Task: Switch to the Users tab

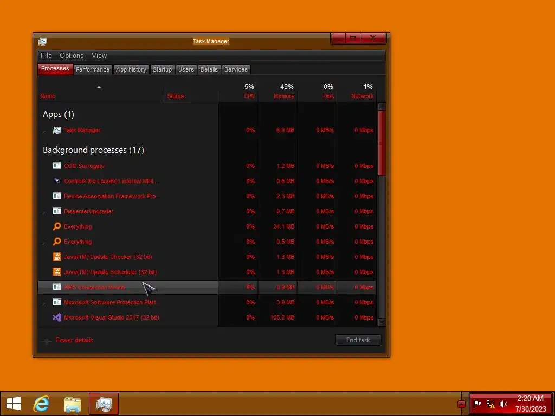Action: [186, 69]
